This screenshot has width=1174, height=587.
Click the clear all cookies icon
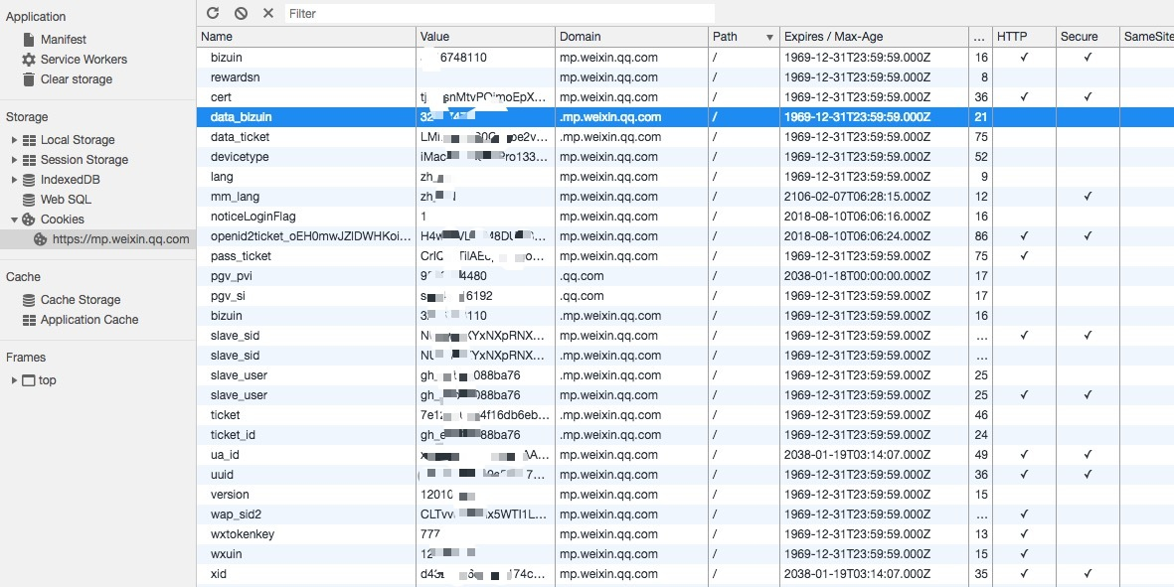241,13
